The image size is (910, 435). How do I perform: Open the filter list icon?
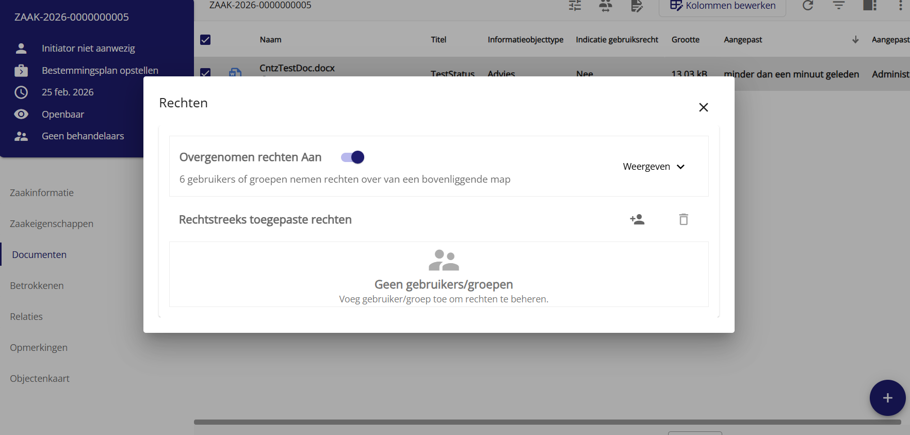coord(839,6)
